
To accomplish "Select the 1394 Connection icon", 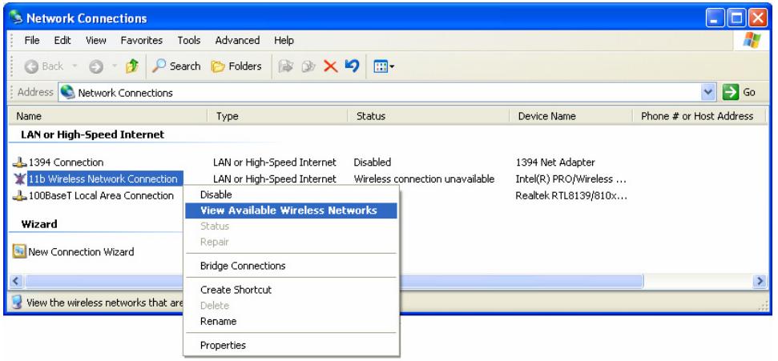I will (x=19, y=162).
